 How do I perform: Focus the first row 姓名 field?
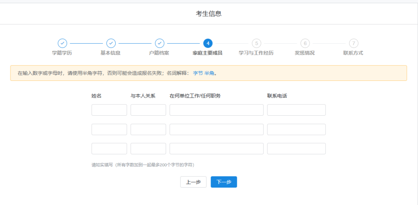tap(109, 110)
